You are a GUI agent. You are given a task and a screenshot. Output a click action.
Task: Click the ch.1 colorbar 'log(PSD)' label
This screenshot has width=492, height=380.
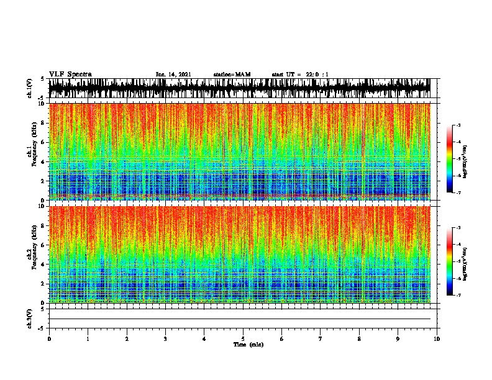point(465,161)
